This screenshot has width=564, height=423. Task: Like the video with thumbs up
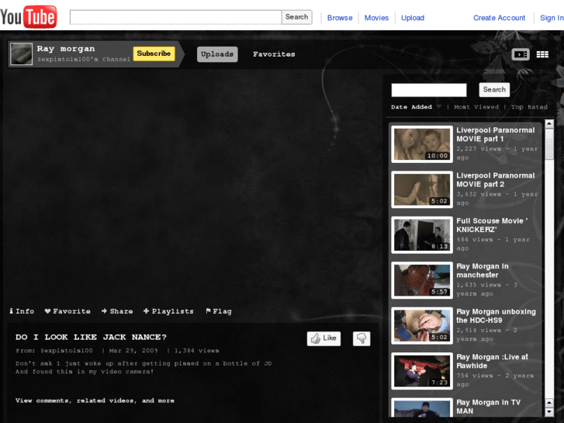point(324,338)
